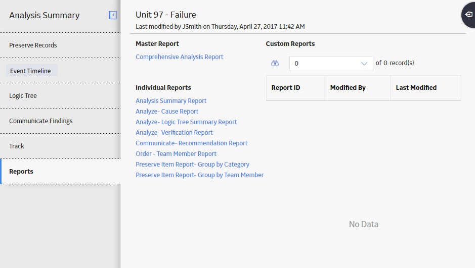View the Analyze- Logic Tree Summary Report
The width and height of the screenshot is (475, 268).
[186, 122]
